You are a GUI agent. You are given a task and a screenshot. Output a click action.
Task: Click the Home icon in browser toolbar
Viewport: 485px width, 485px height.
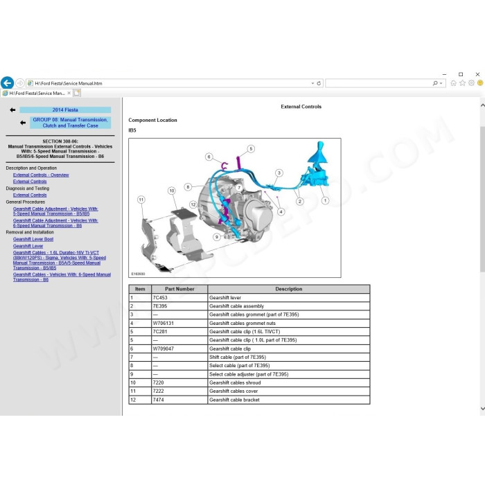[453, 83]
